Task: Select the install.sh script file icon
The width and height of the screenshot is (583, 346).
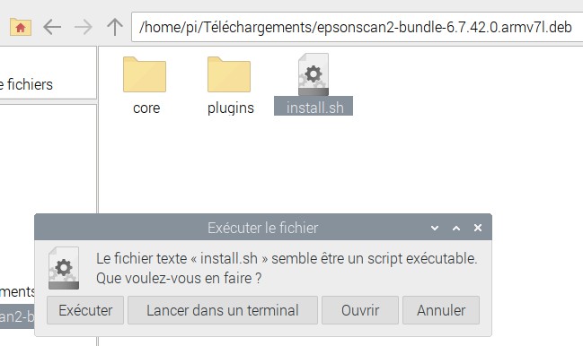Action: pyautogui.click(x=314, y=74)
